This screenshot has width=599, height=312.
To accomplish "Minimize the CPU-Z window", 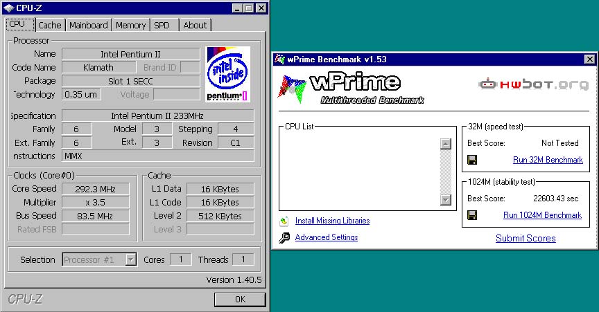I will (x=237, y=8).
